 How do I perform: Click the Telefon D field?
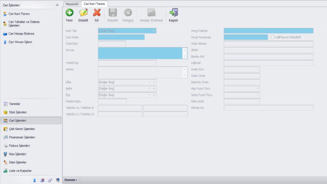click(165, 114)
